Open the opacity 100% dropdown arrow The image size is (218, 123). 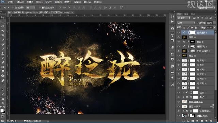(x=214, y=23)
